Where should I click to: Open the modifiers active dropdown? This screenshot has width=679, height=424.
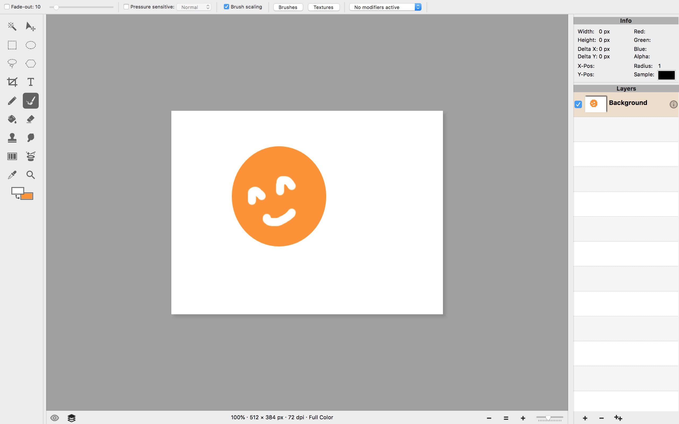(385, 7)
